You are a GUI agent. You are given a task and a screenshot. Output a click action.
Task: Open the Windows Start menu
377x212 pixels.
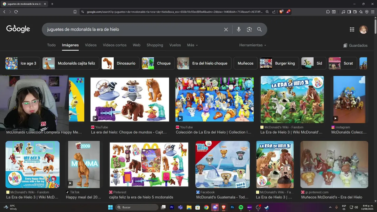point(110,207)
